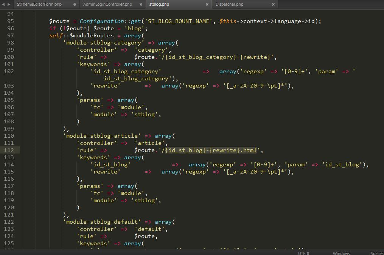
Task: Click the unsaved dot on StThemeEditorForm.php tab
Action: [x=75, y=5]
